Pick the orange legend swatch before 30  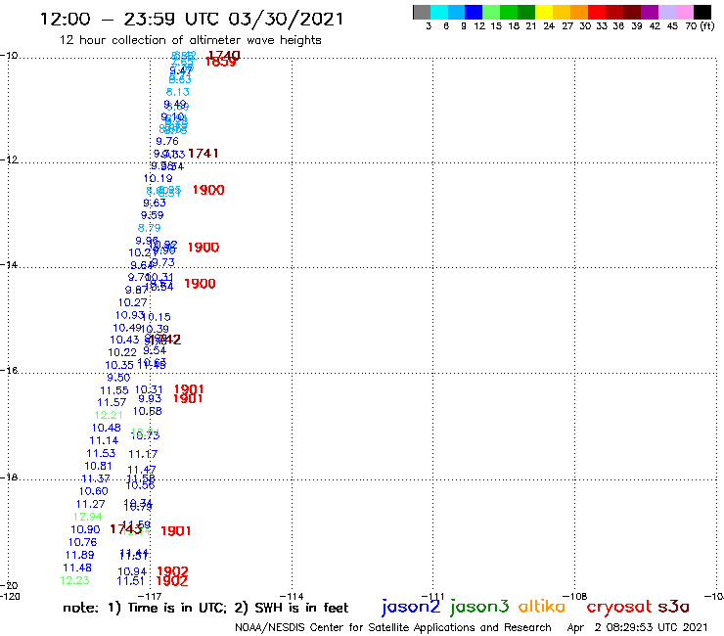(579, 13)
